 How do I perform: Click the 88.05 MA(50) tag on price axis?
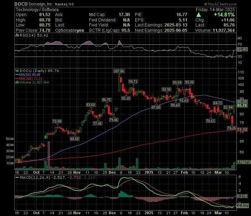pos(242,102)
